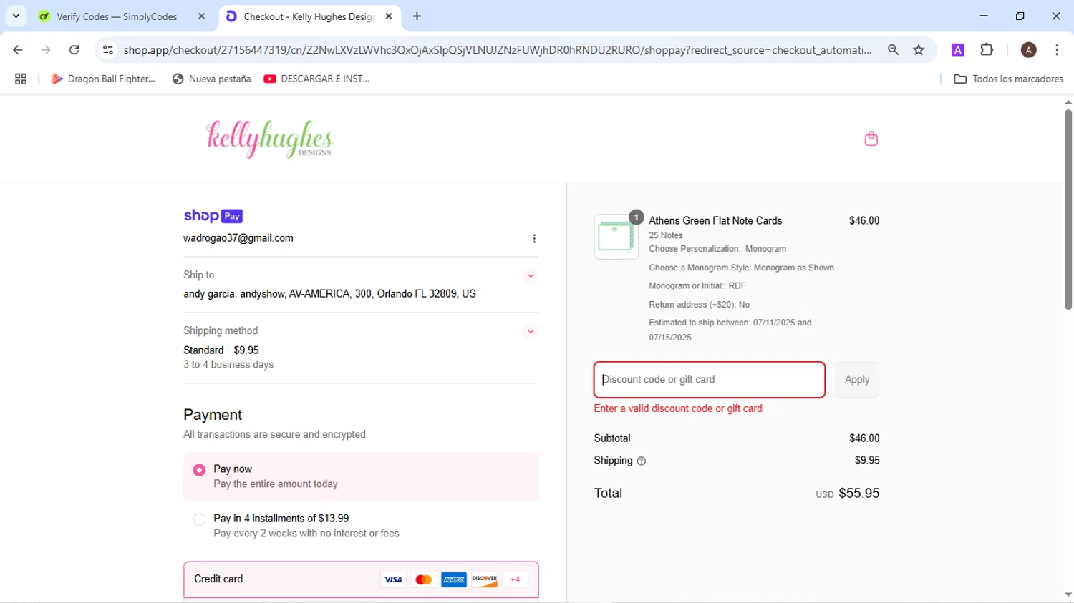Select the Credit card payment option
The width and height of the screenshot is (1074, 603).
(361, 579)
